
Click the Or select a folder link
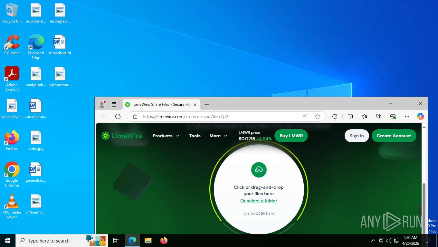pyautogui.click(x=259, y=201)
